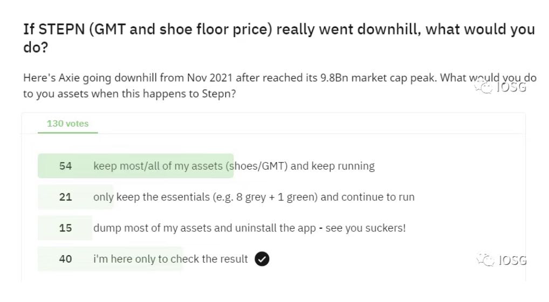Click the green underline beneath 130 votes
Screen dimensions: 549x302
[x=67, y=132]
